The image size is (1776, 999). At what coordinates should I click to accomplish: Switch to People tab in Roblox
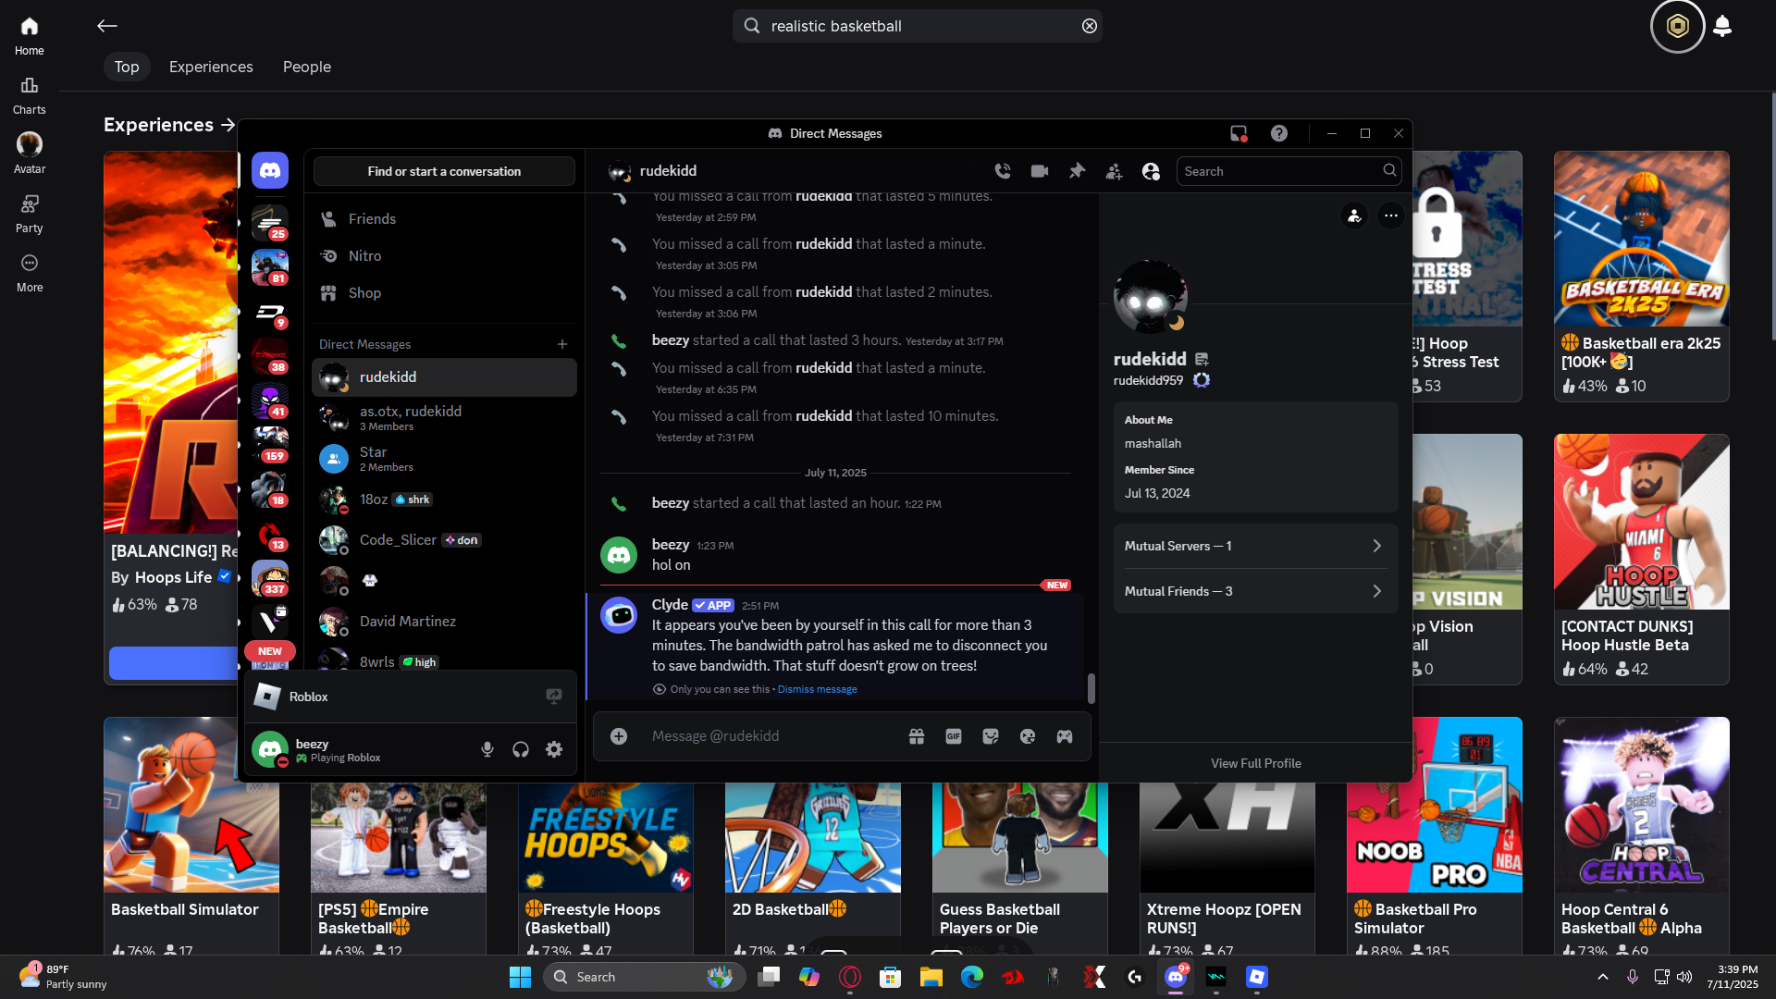click(x=307, y=67)
